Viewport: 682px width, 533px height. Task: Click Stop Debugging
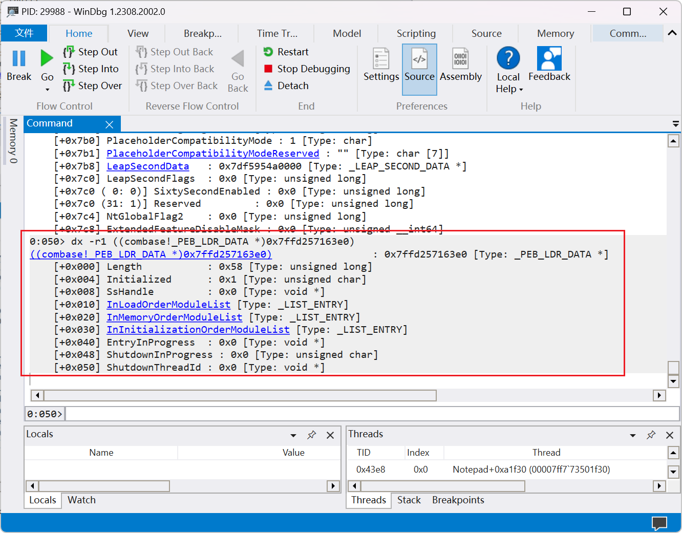tap(307, 69)
